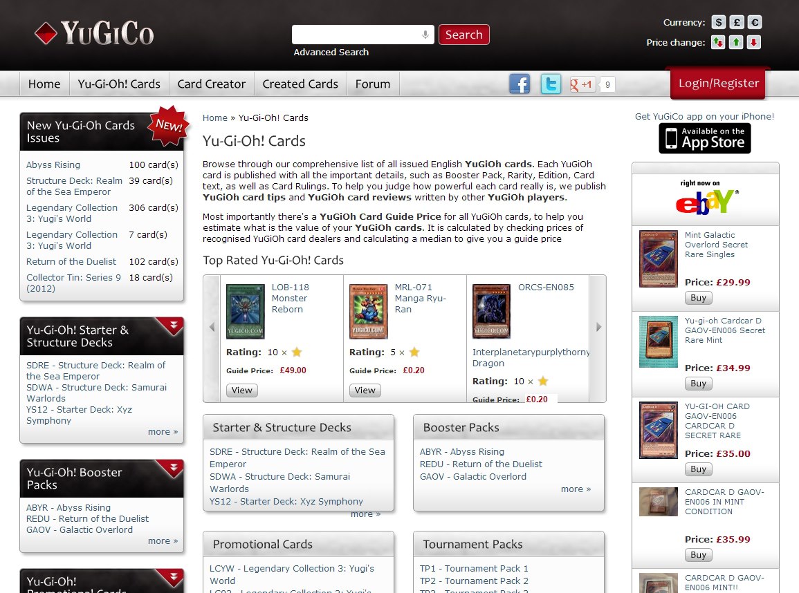Screen dimensions: 799x593
Task: Buy the £35.99 Cardcar D listing
Action: tap(698, 555)
